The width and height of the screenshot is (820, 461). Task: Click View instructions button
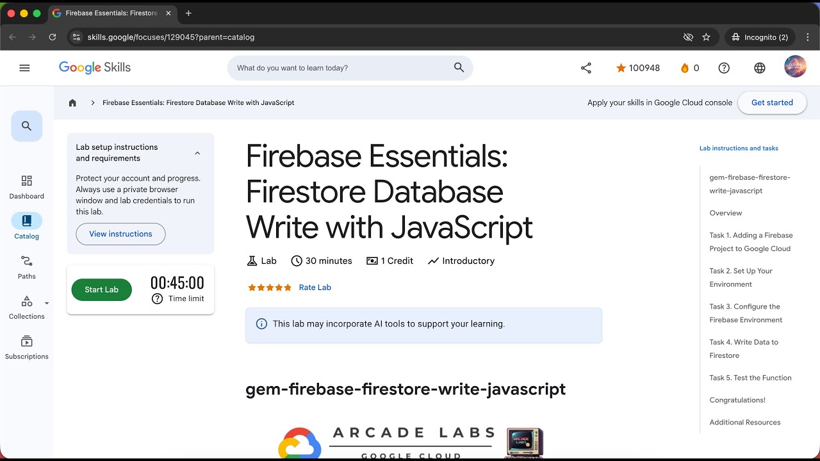120,234
